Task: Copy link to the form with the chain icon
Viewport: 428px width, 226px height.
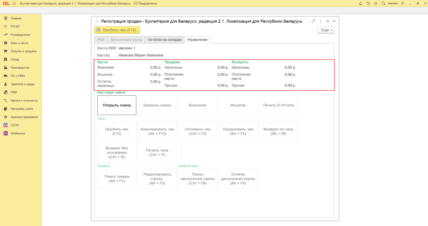Action: tap(313, 21)
